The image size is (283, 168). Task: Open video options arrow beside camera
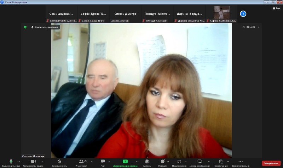click(x=42, y=161)
